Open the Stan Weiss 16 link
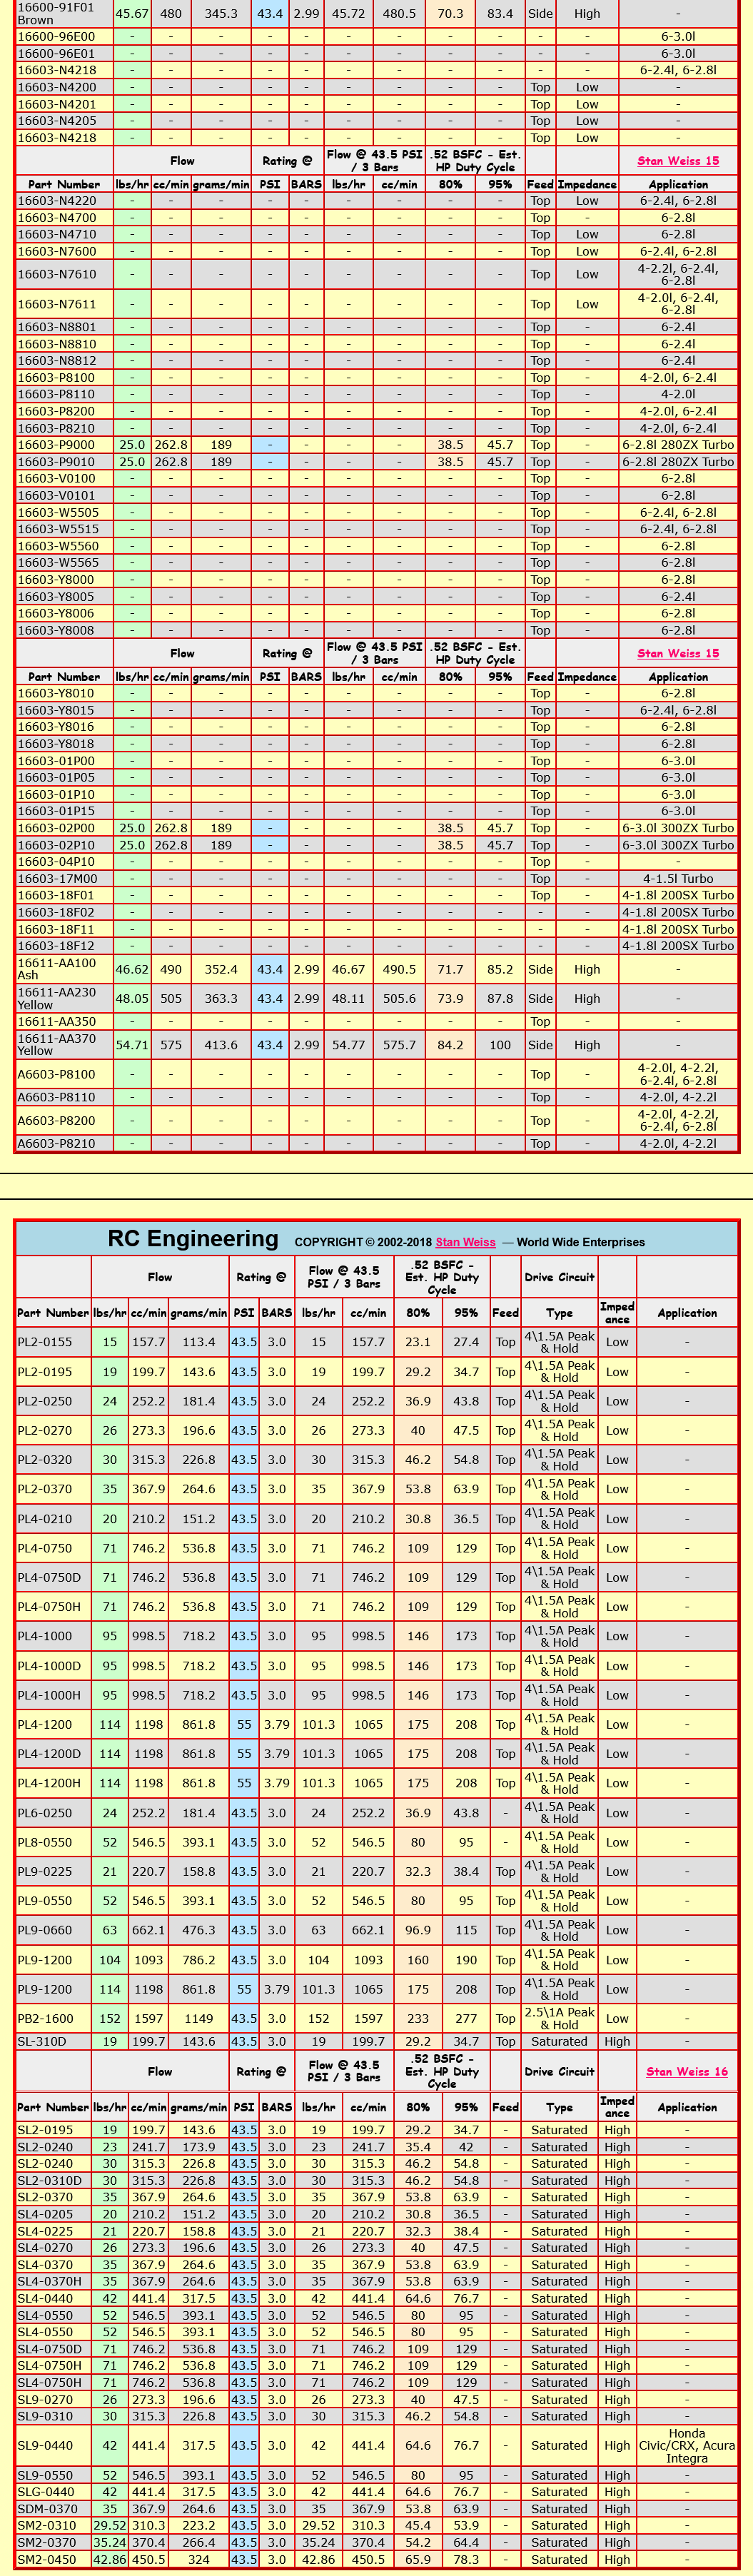 click(686, 2071)
